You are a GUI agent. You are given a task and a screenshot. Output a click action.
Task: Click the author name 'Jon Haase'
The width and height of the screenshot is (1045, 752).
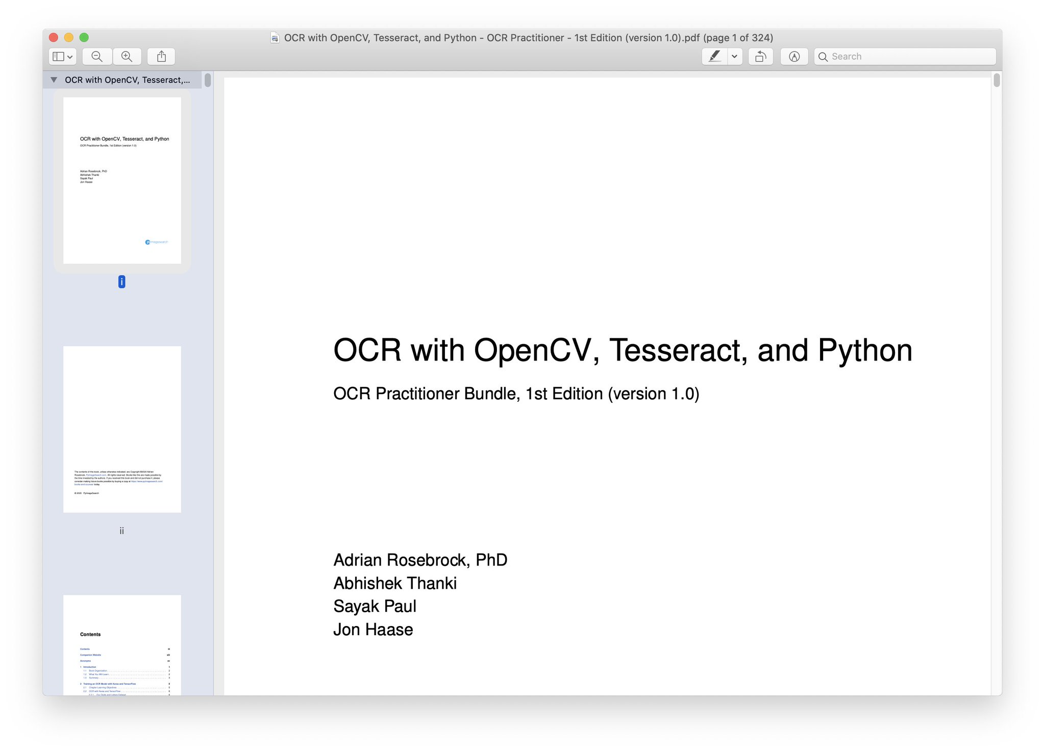[x=373, y=630]
